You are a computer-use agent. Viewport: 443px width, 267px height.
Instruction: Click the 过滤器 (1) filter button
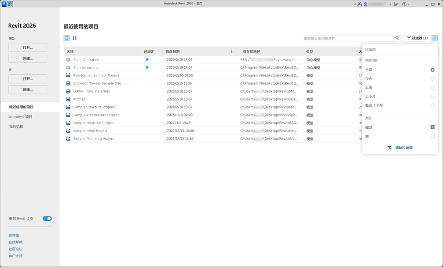[x=417, y=38]
